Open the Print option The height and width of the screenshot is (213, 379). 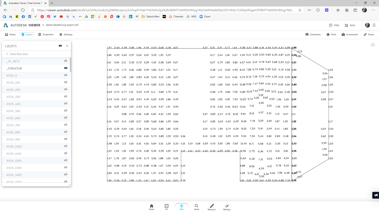[x=331, y=34]
